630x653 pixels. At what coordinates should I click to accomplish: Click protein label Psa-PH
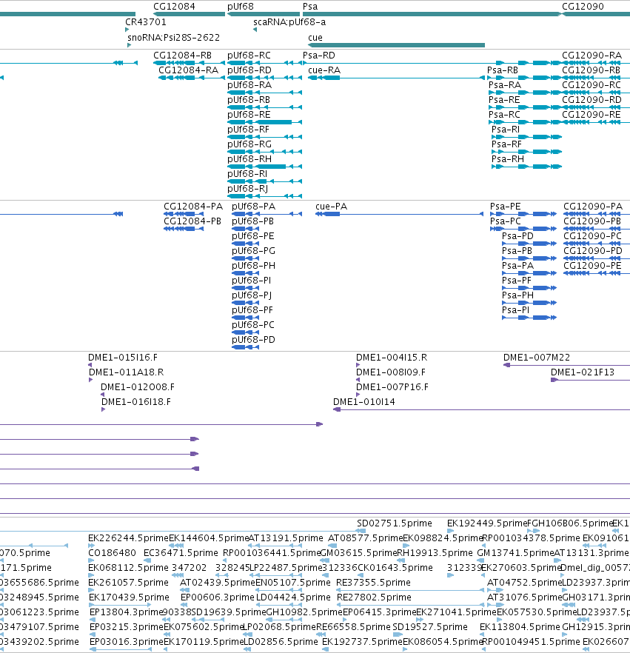pyautogui.click(x=517, y=295)
